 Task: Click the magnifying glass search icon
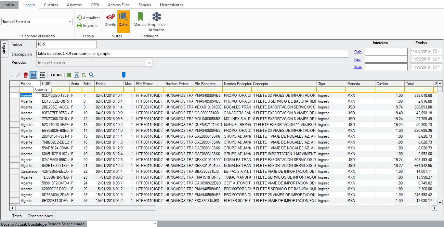tap(91, 75)
